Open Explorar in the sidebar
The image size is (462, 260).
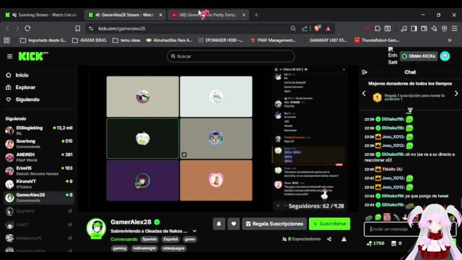(x=21, y=87)
